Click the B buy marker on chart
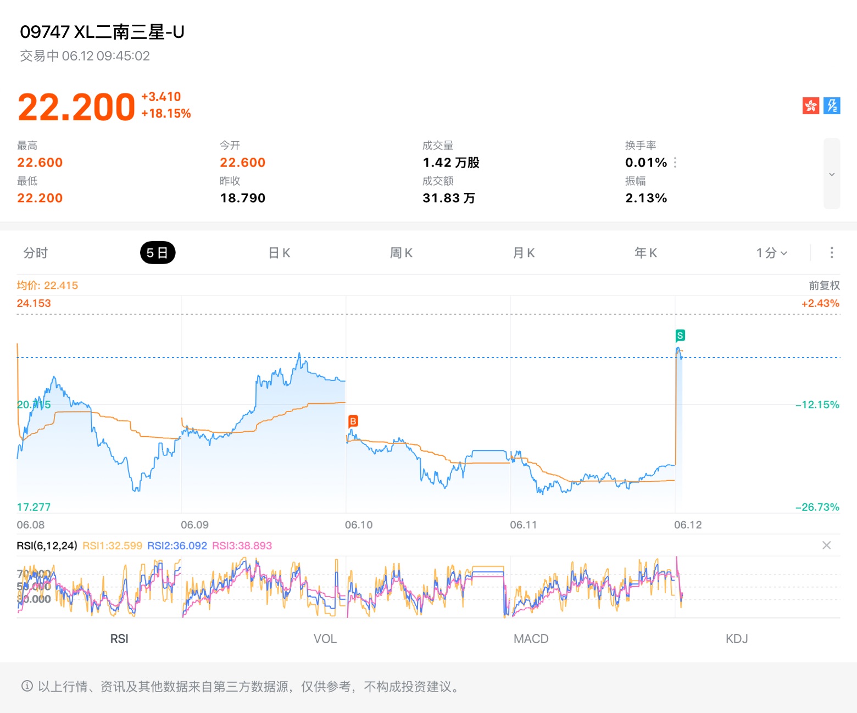The image size is (857, 713). 353,421
